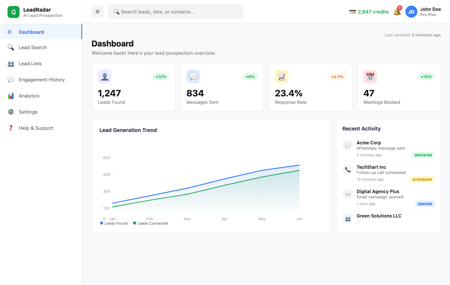Click the magnifier icon in search bar
Viewport: 450px width, 285px height.
point(117,12)
